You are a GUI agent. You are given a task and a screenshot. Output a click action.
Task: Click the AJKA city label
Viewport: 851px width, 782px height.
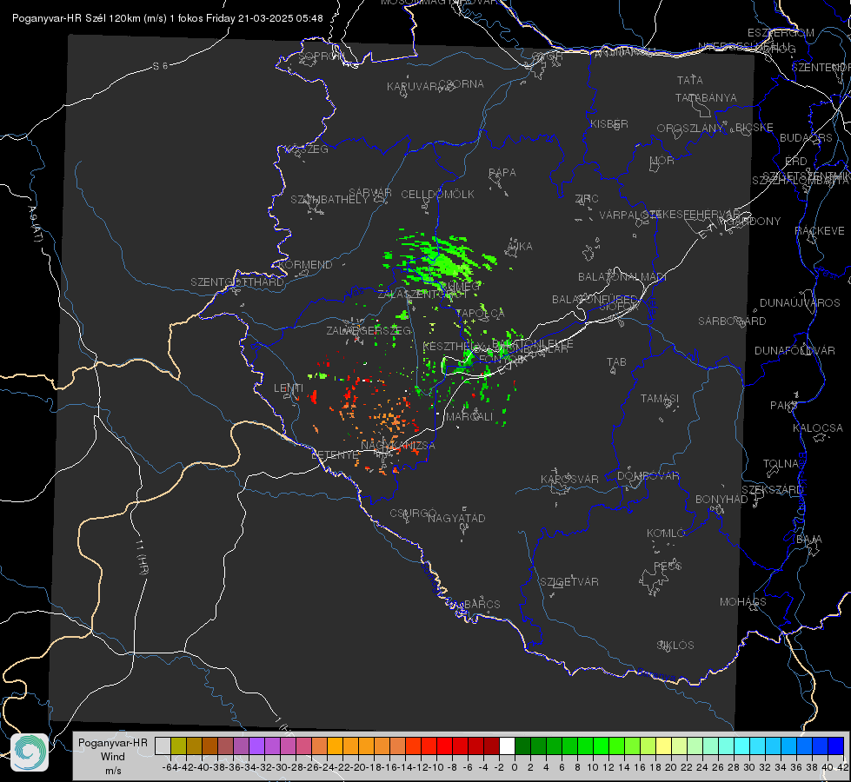[x=519, y=247]
